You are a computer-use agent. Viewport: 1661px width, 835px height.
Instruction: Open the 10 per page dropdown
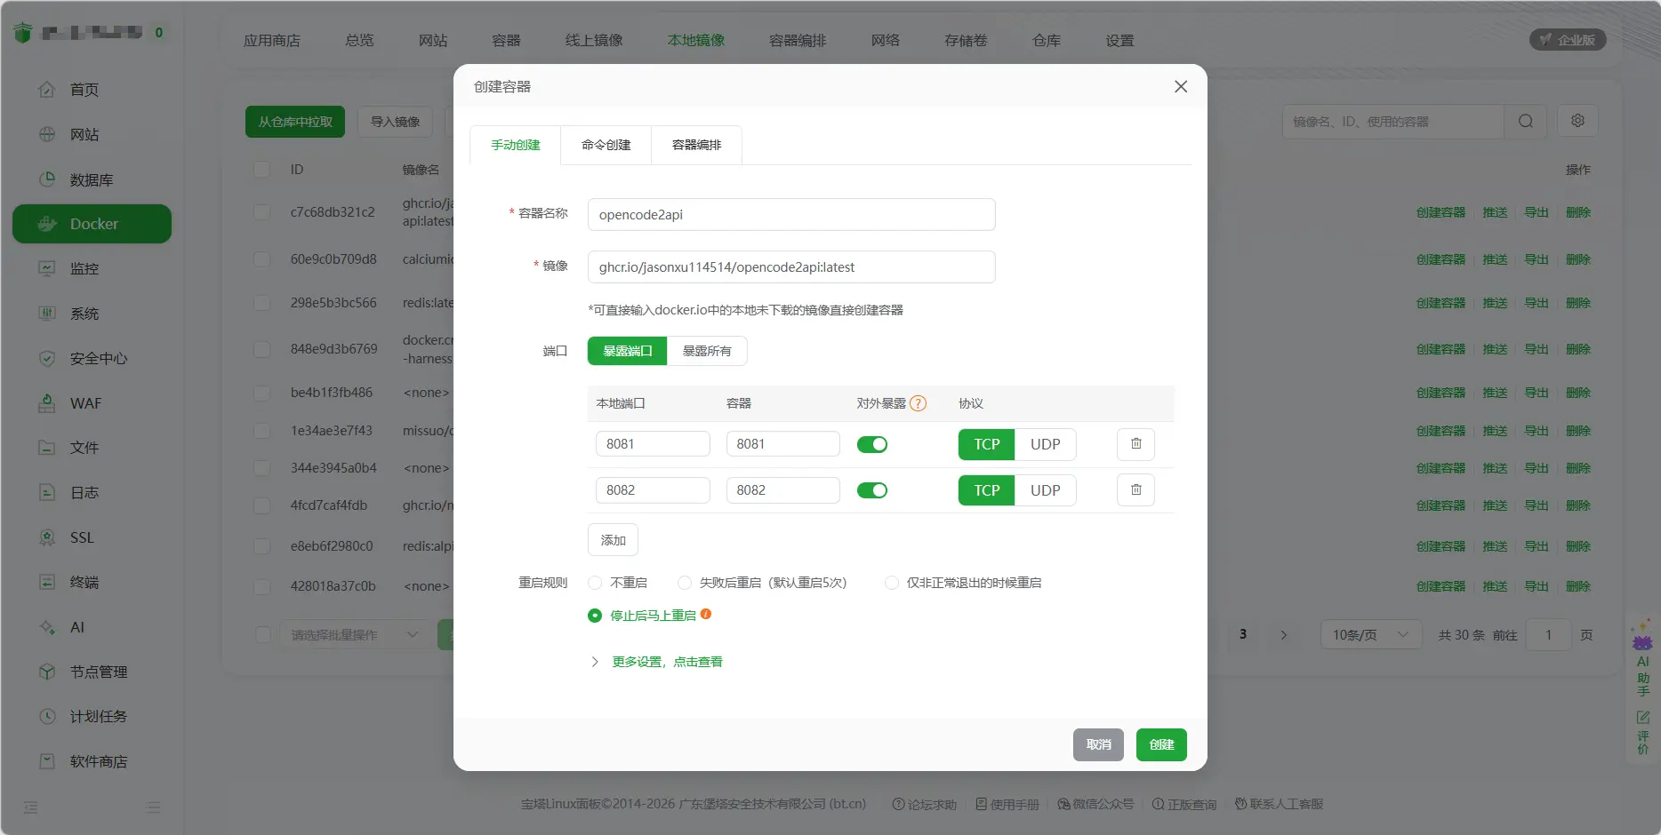point(1370,634)
